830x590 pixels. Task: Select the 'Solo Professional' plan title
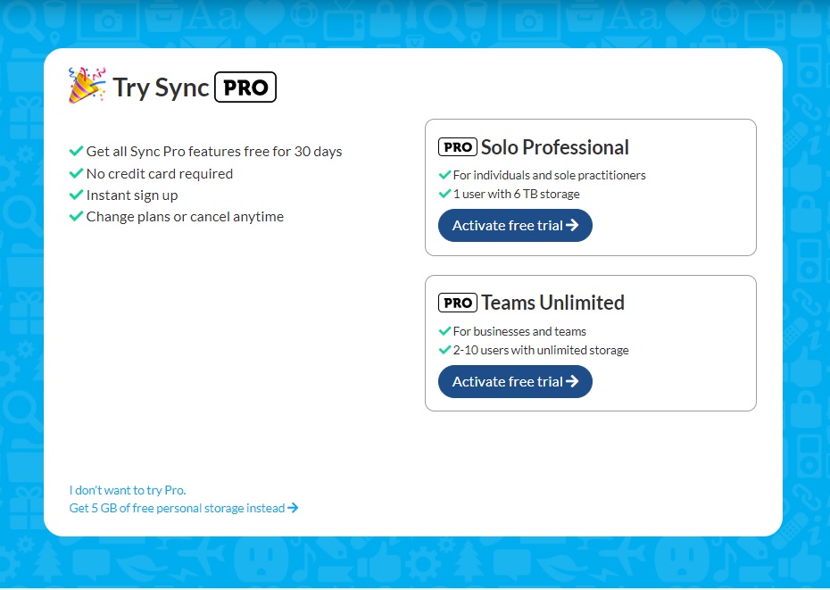point(555,147)
